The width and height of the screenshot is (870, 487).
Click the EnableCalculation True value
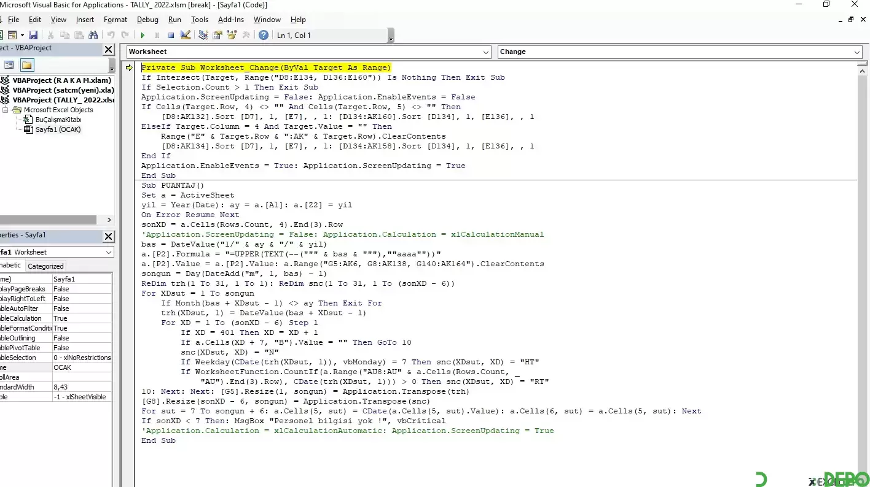(x=82, y=318)
